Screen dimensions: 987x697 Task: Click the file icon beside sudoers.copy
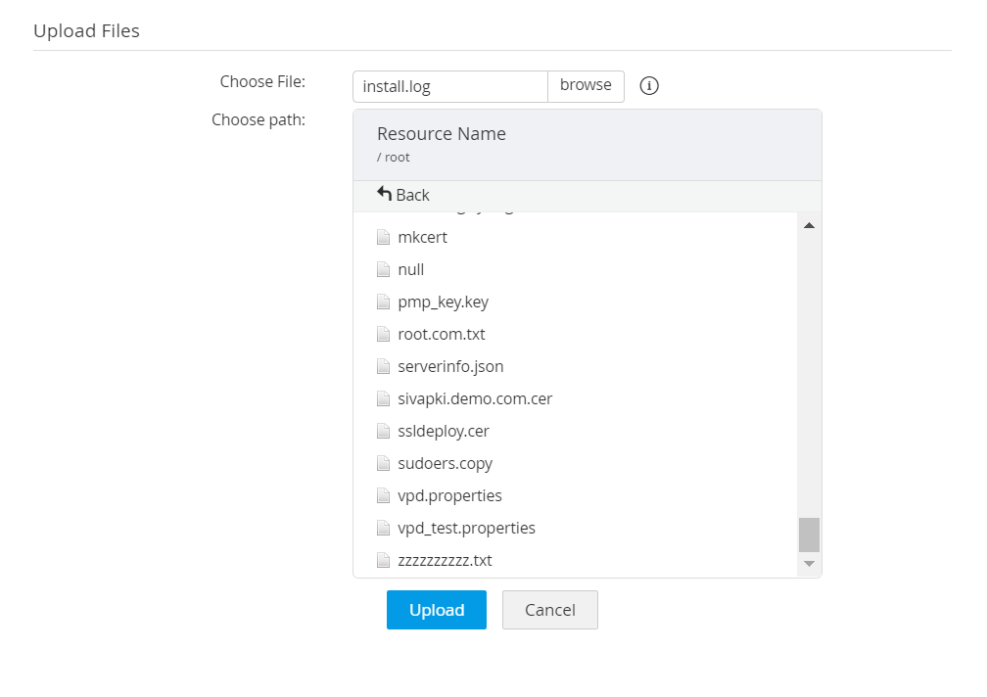384,463
